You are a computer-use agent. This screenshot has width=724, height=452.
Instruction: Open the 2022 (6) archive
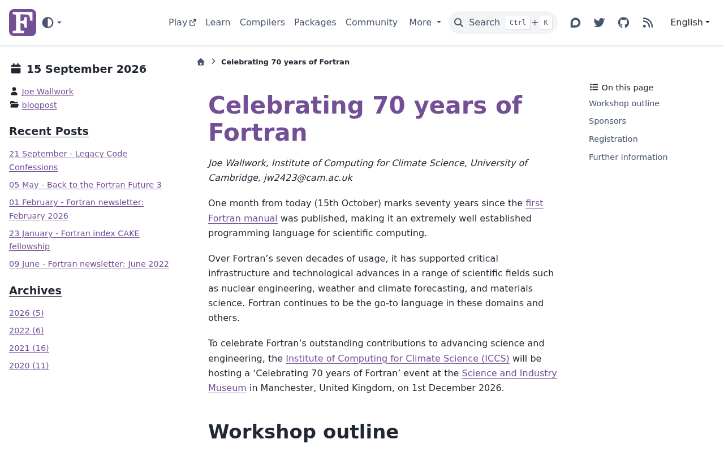27,331
